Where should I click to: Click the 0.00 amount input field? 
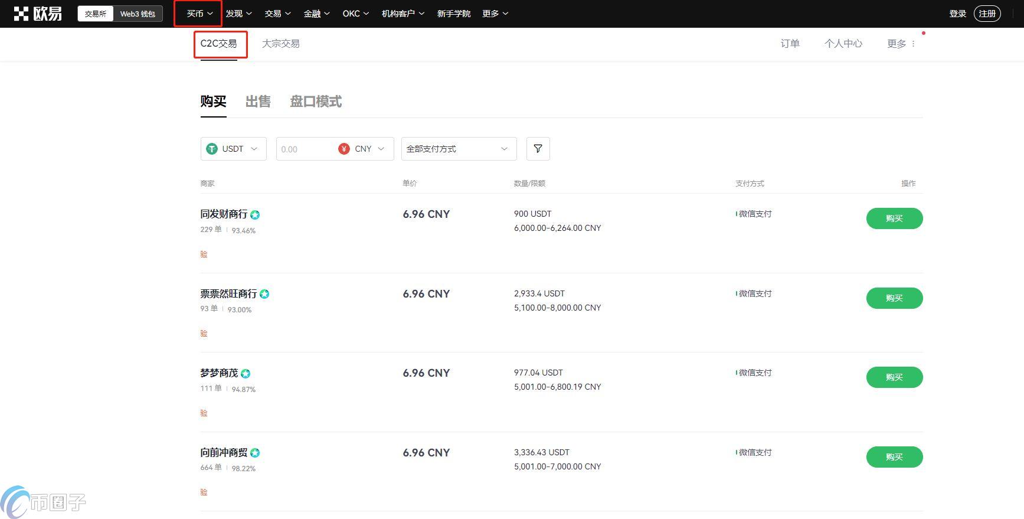click(x=306, y=149)
